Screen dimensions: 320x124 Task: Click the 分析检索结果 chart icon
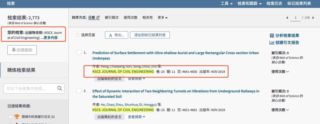pyautogui.click(x=272, y=36)
